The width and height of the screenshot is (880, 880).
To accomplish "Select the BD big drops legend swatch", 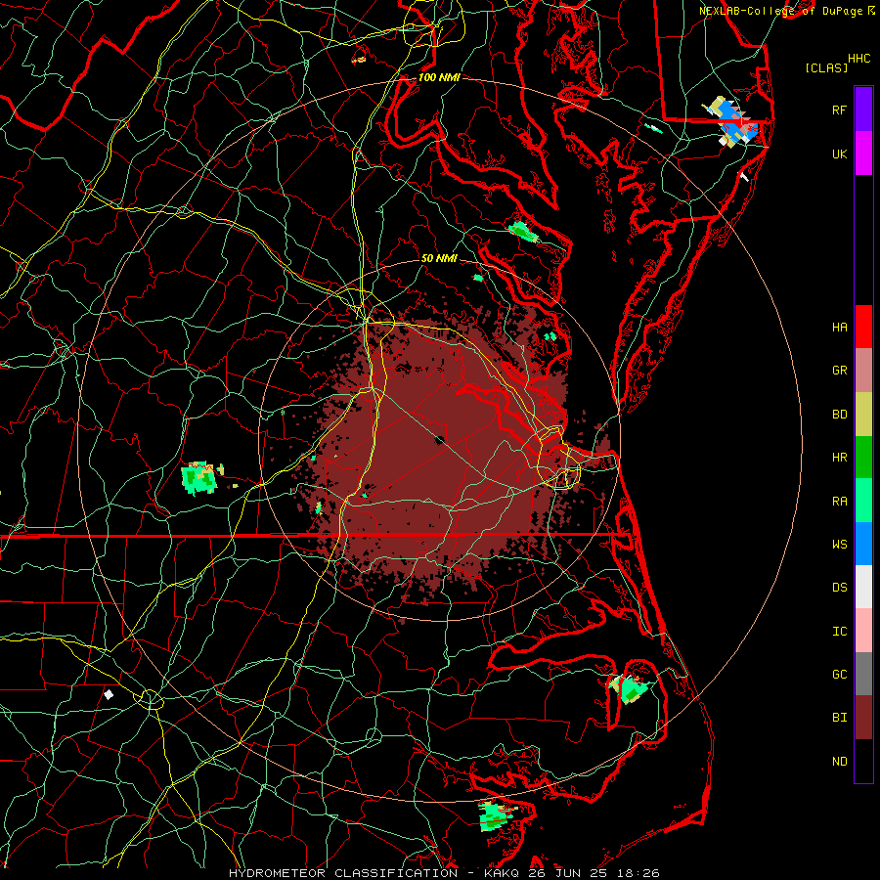I will (x=863, y=414).
